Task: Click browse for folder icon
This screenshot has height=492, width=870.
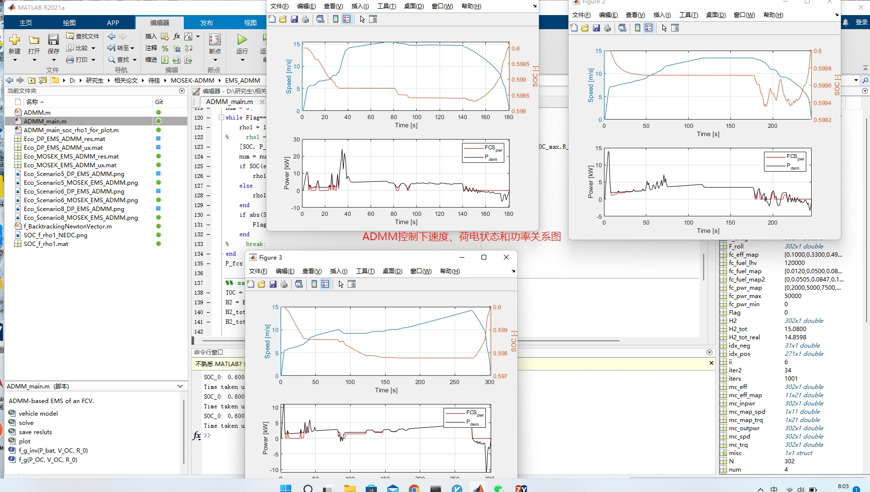Action: click(x=43, y=81)
